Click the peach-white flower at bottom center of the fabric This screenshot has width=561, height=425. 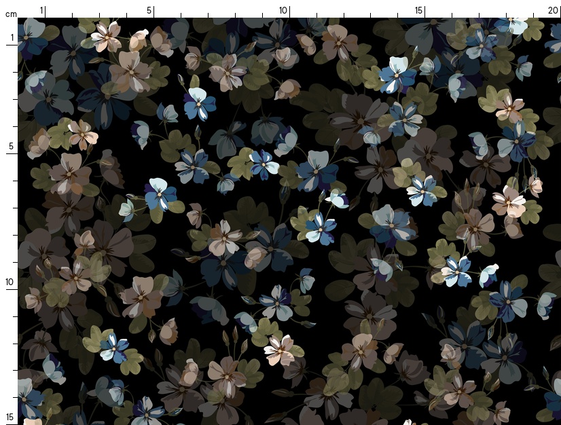pos(279,350)
